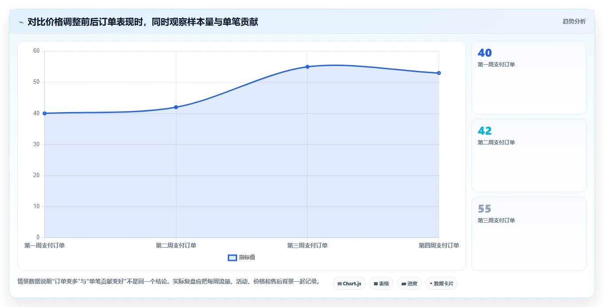This screenshot has height=307, width=604.
Task: Click the y-axis value 60
Action: tap(36, 51)
